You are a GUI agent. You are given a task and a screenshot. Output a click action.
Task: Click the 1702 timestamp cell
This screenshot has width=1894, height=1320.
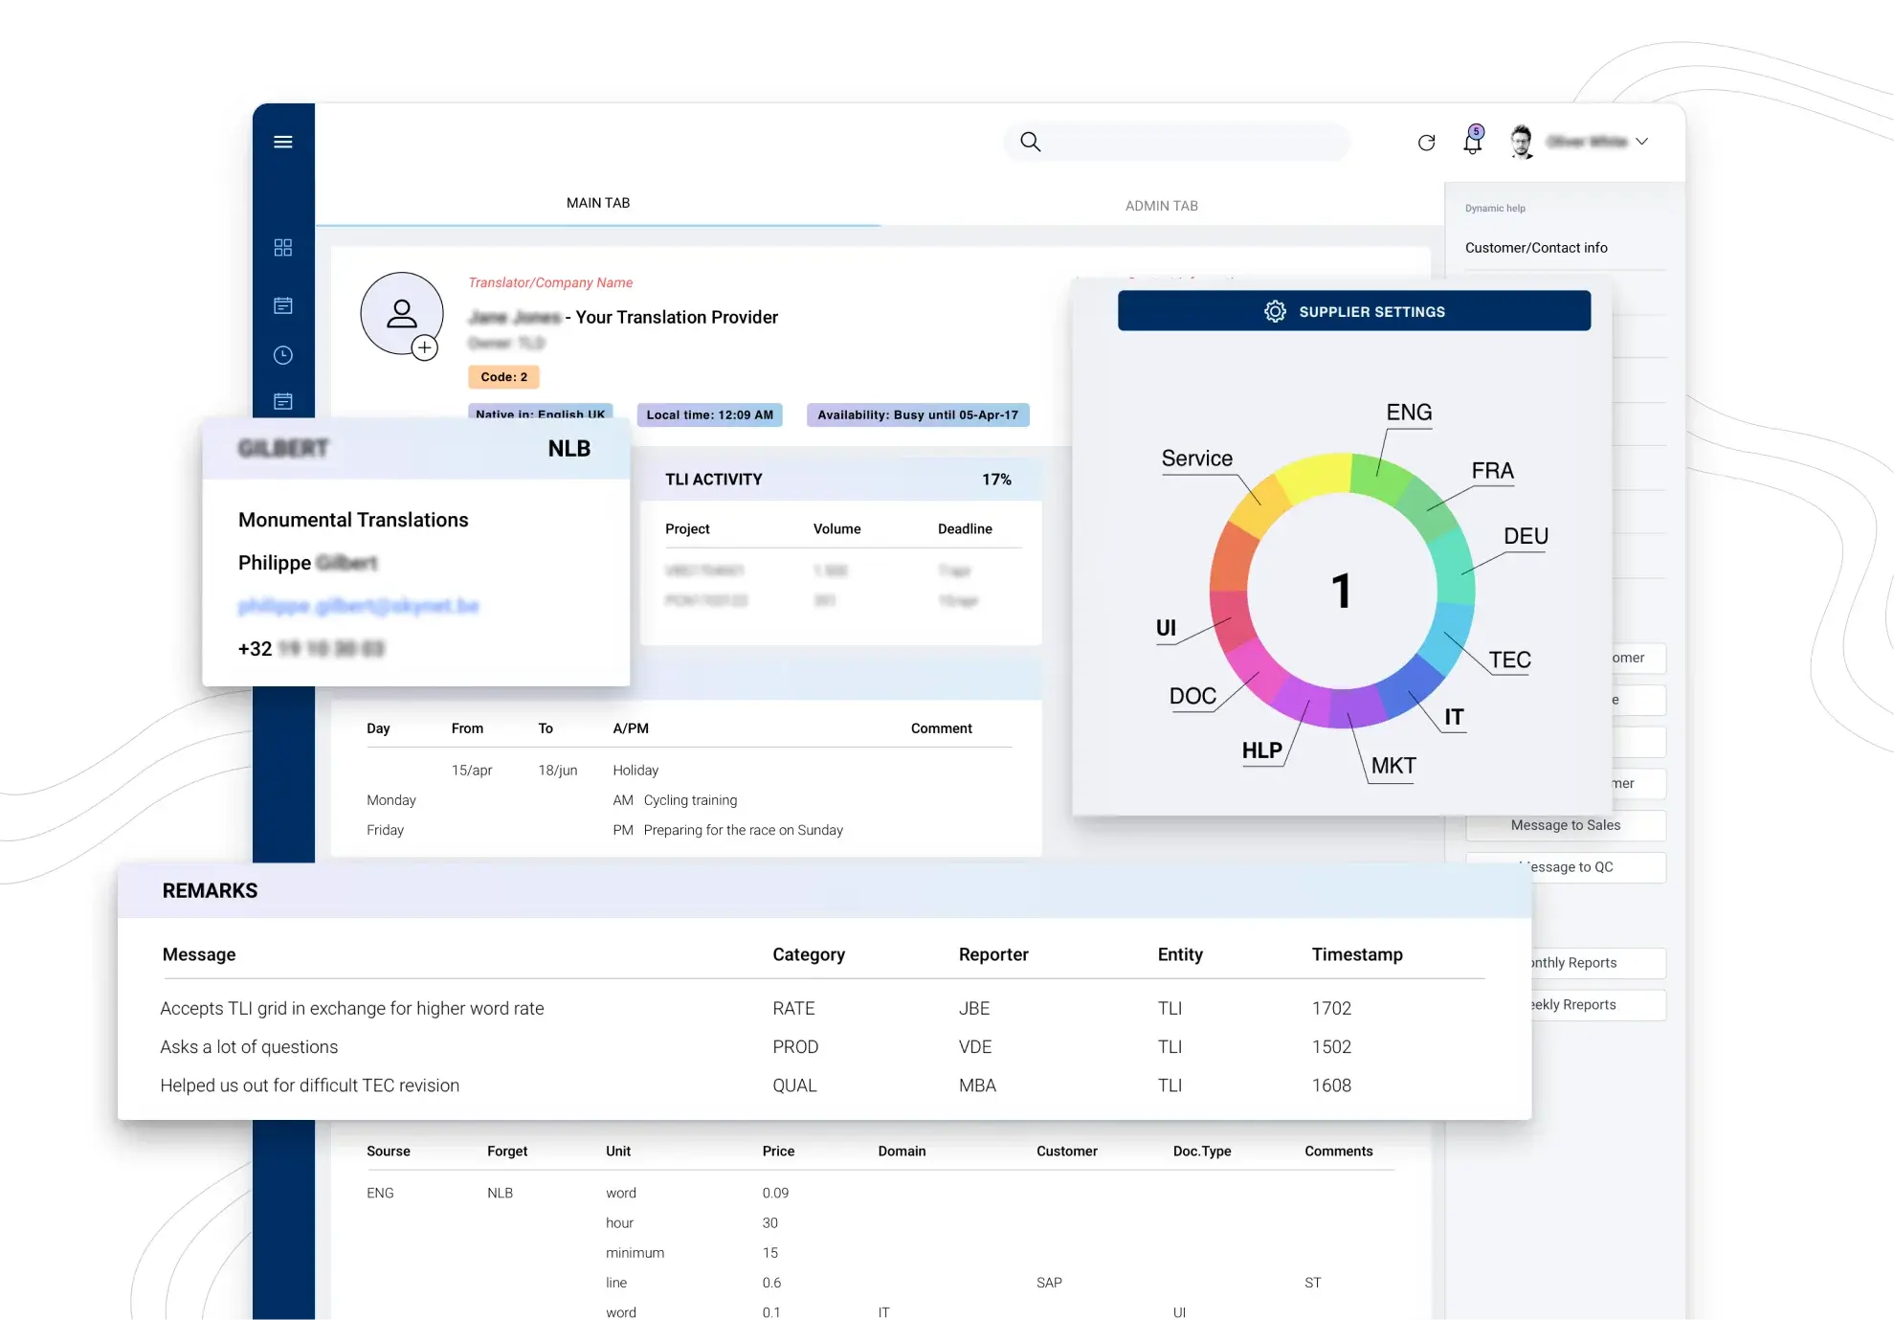[x=1331, y=1009]
